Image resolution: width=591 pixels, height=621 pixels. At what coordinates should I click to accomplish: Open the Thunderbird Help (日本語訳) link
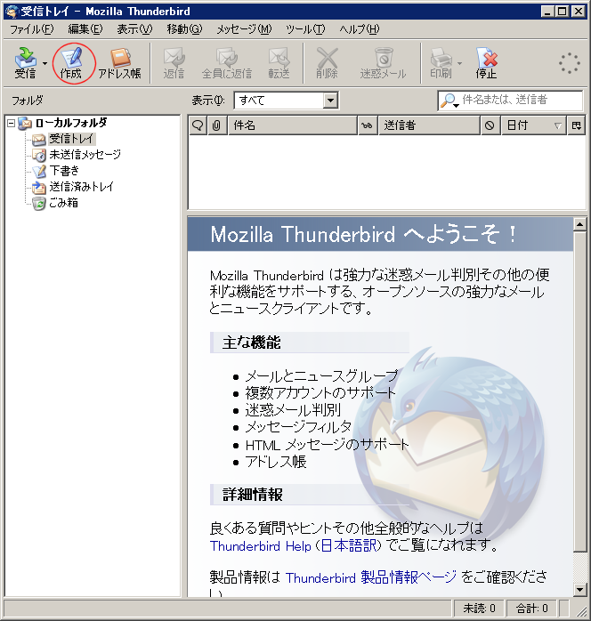pyautogui.click(x=295, y=545)
